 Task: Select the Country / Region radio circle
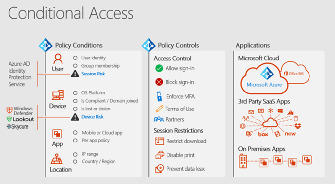[x=75, y=162]
